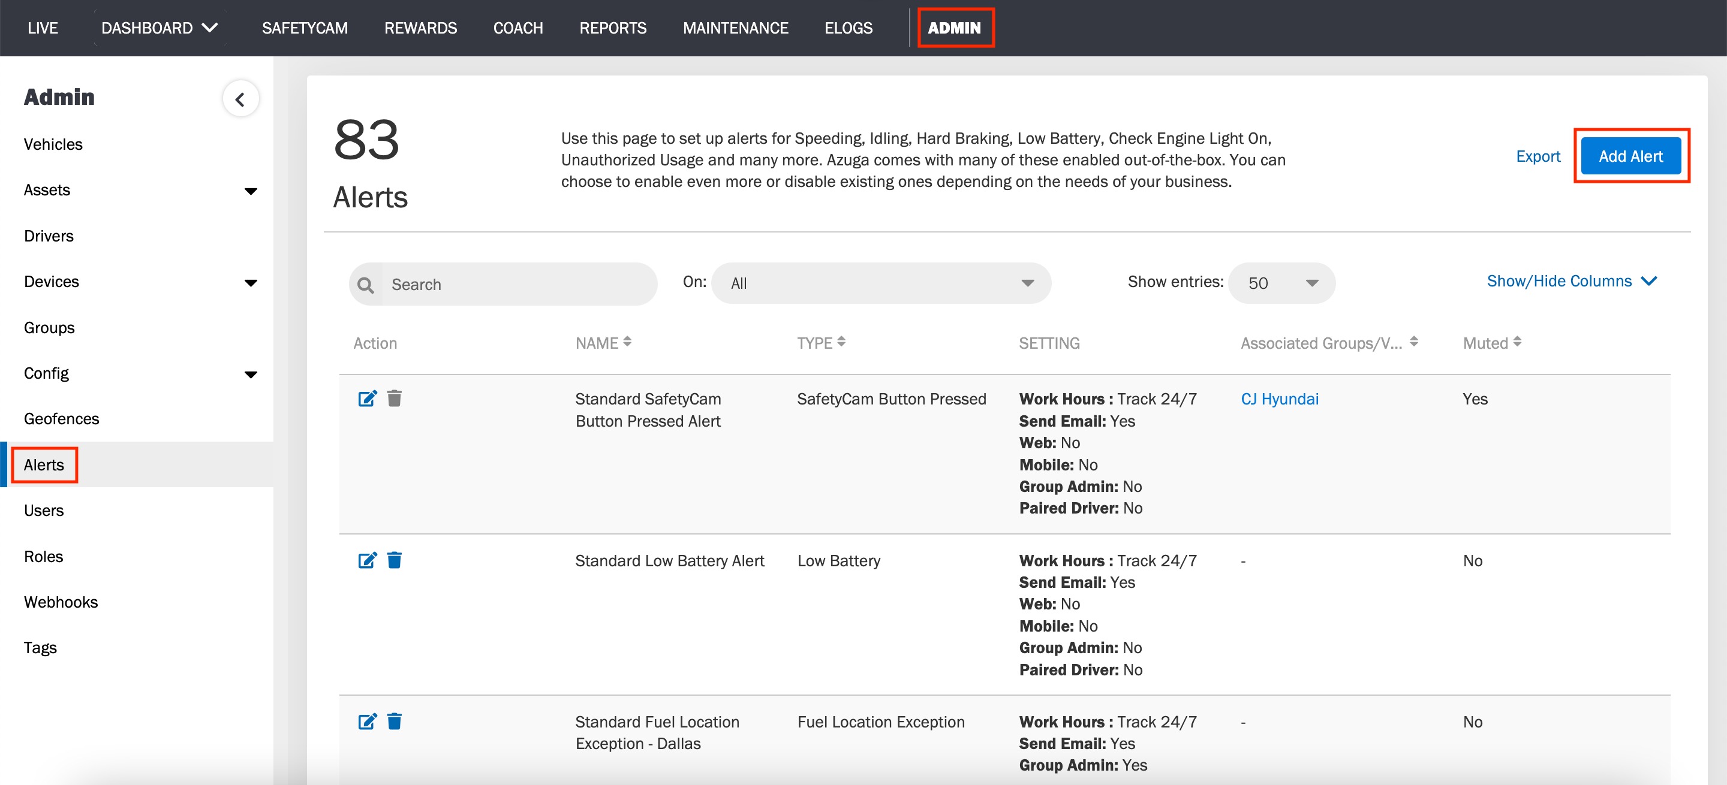Switch to the COACH tab
The height and width of the screenshot is (785, 1727).
click(518, 28)
